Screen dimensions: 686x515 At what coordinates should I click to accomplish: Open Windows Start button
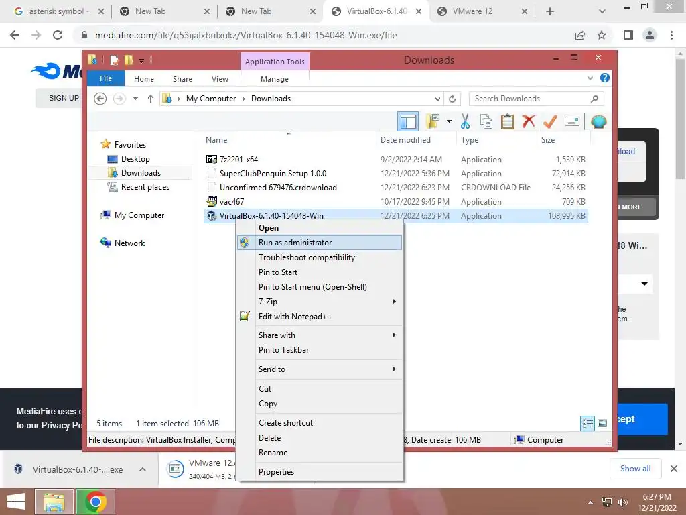tap(16, 502)
